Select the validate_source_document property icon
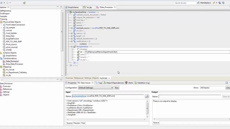 point(74,15)
